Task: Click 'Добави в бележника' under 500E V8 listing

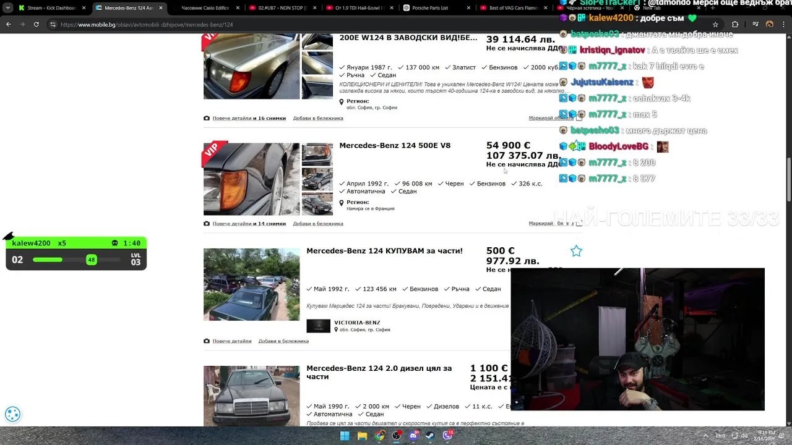Action: point(318,224)
